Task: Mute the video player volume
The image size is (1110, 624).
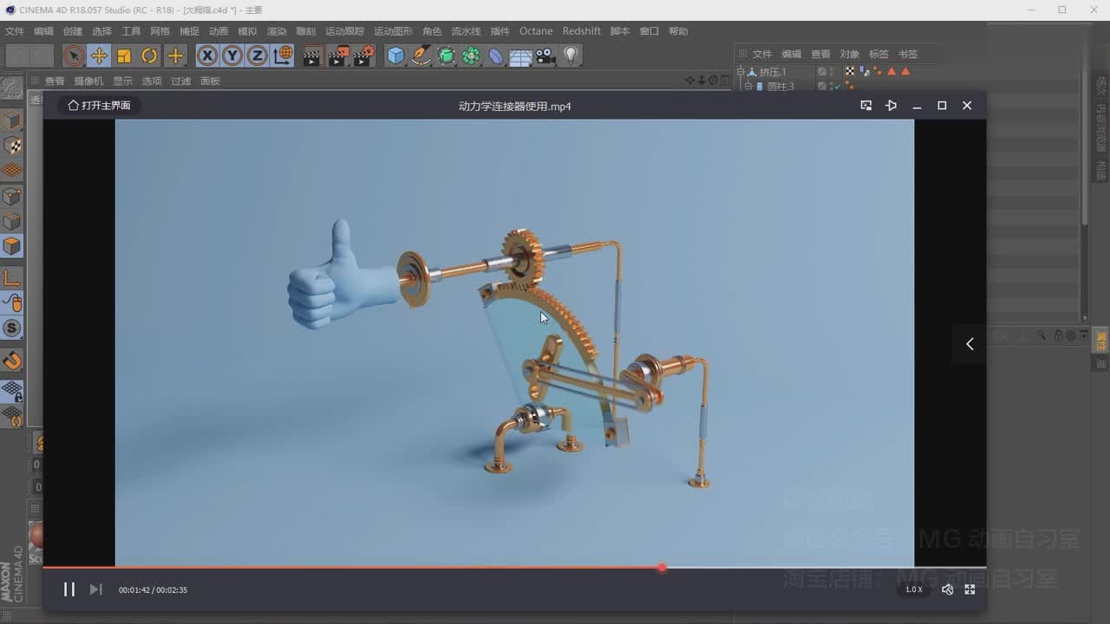Action: pos(947,589)
